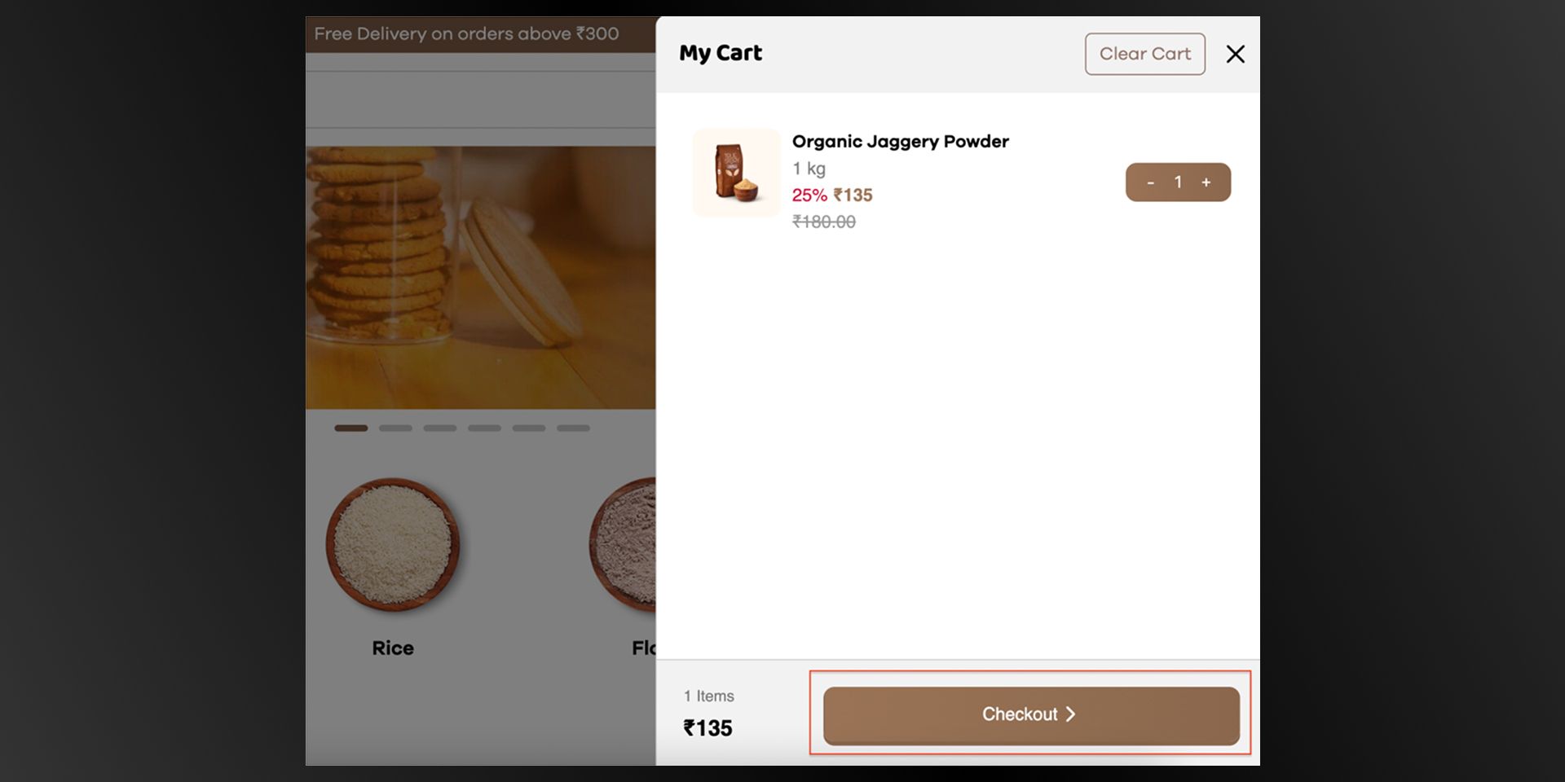Jump to third carousel slide indicator
The image size is (1565, 782).
point(440,428)
